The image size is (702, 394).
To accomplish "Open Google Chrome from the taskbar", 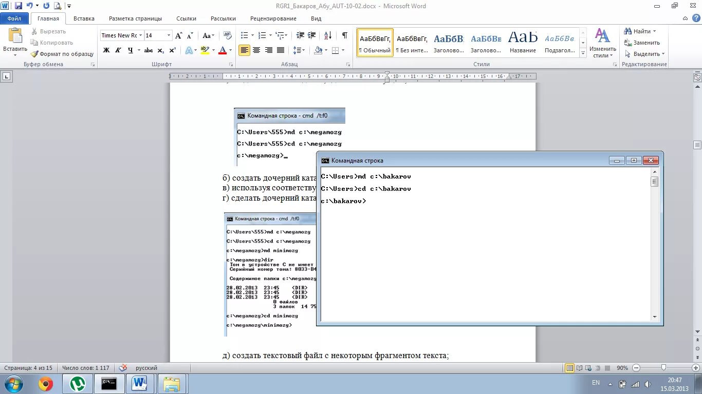I will click(x=45, y=384).
